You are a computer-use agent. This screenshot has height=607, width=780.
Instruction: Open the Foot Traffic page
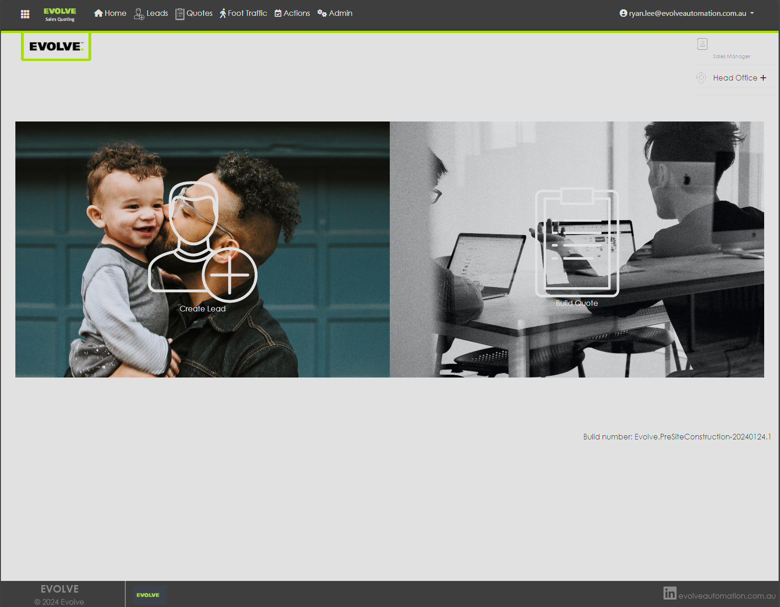(x=244, y=13)
